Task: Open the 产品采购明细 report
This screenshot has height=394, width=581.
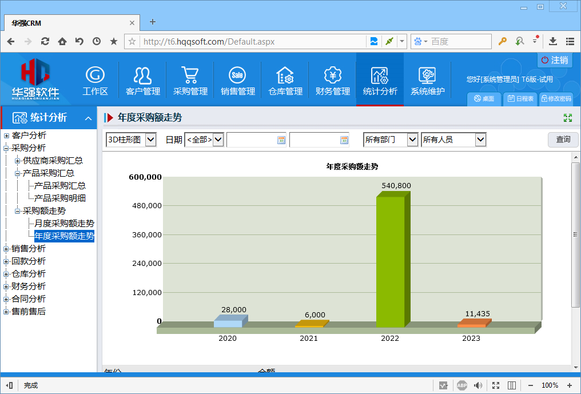Action: coord(60,198)
